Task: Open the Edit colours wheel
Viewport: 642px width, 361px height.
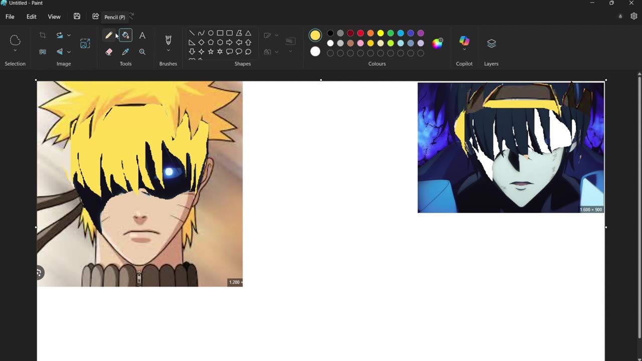Action: coord(438,43)
